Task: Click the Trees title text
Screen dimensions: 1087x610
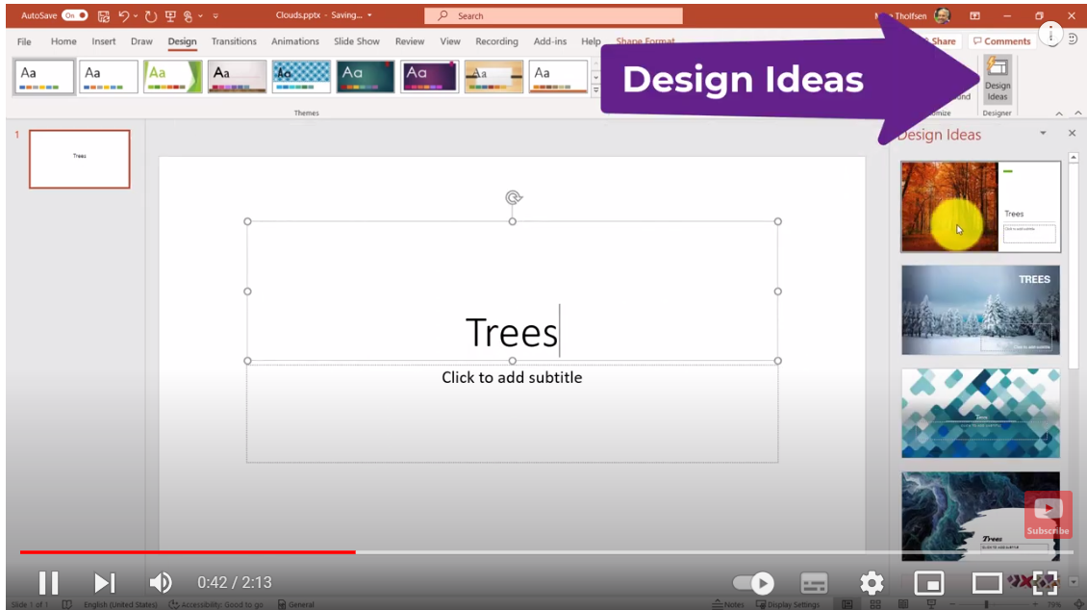Action: (x=512, y=332)
